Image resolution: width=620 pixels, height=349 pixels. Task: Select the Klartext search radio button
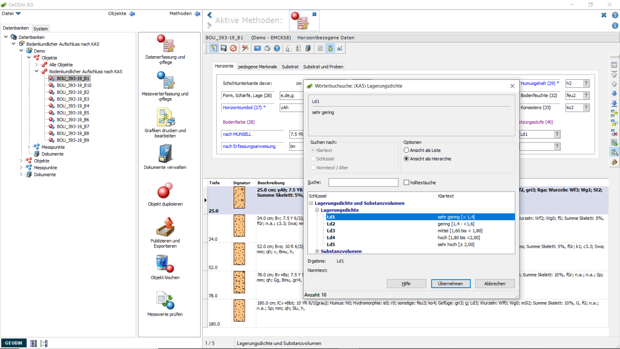pyautogui.click(x=313, y=150)
